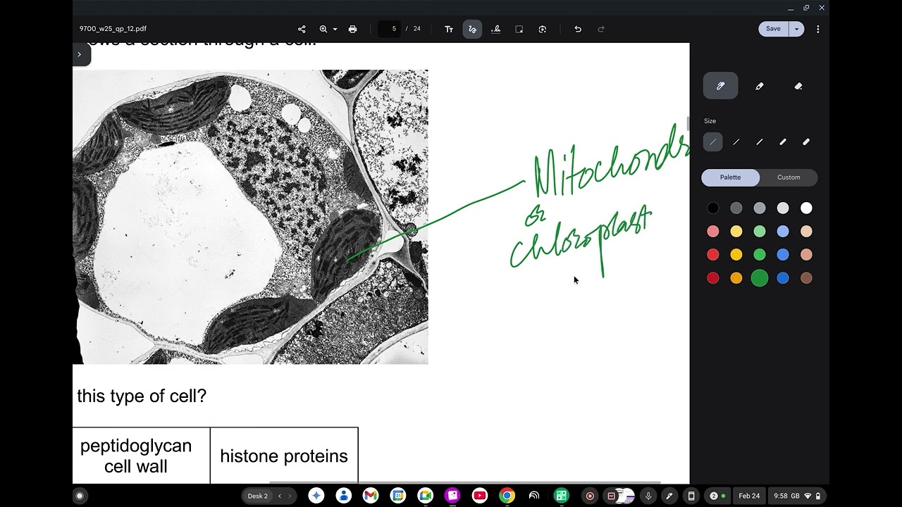Toggle the freehand draw annotation tool
This screenshot has height=507, width=902.
tap(472, 29)
